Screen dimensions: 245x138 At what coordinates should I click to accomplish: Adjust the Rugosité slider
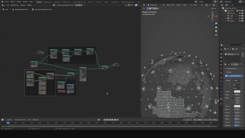[x=237, y=125]
